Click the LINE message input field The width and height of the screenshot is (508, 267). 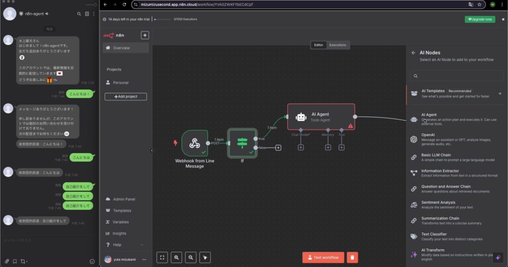pos(49,240)
